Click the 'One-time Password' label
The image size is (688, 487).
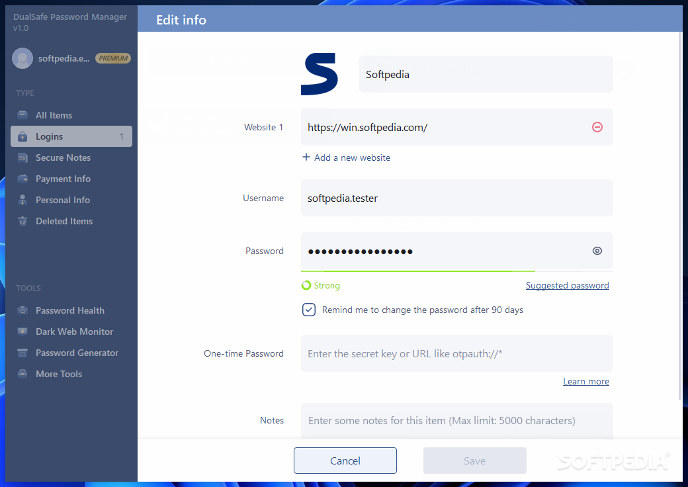coord(243,353)
